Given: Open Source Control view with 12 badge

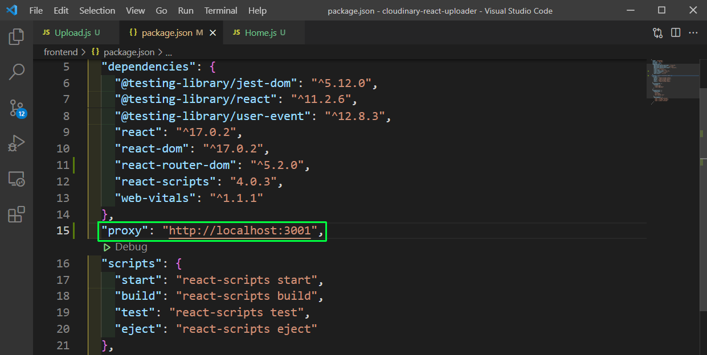Looking at the screenshot, I should 17,108.
